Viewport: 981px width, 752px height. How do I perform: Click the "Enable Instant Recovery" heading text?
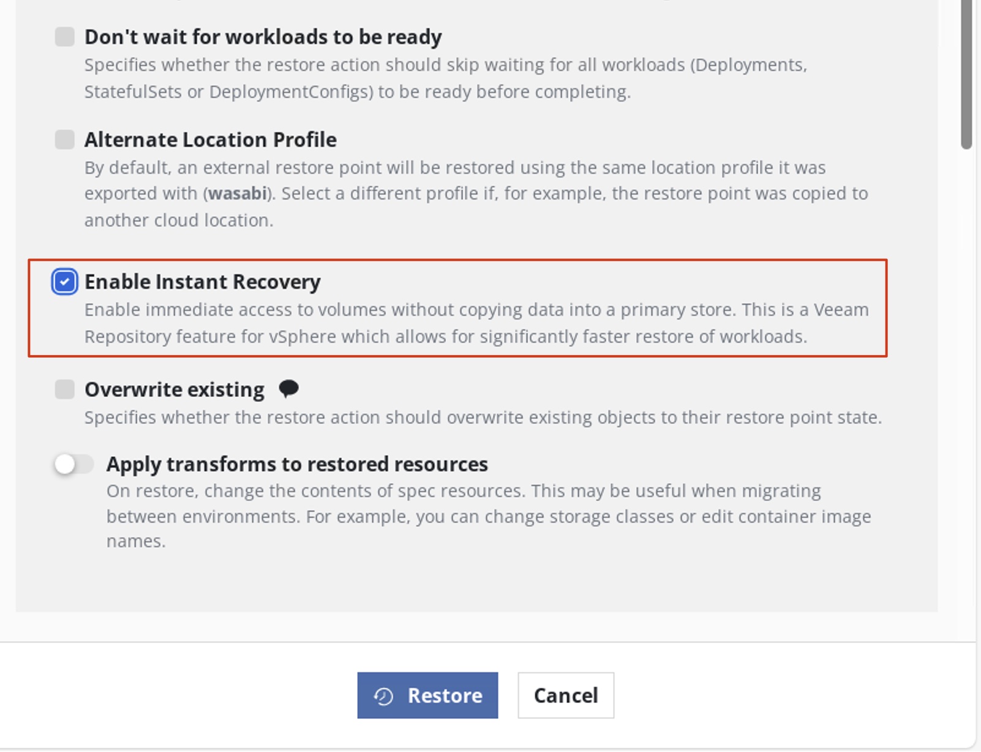pyautogui.click(x=202, y=282)
